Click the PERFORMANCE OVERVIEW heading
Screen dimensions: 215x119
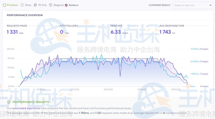[x=25, y=15]
